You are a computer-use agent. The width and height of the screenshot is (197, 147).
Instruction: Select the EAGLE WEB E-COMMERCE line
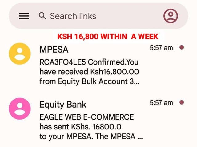click(x=86, y=117)
